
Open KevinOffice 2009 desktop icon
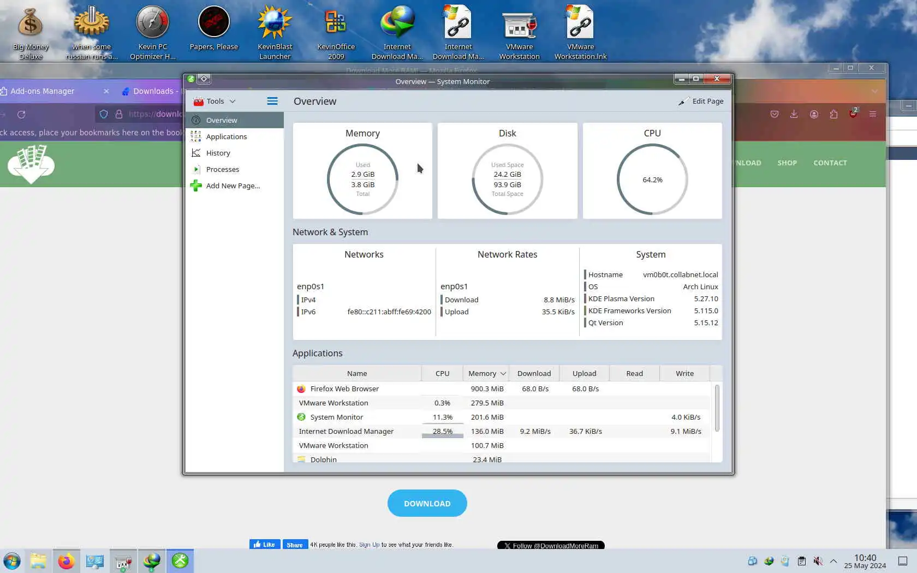pyautogui.click(x=336, y=33)
